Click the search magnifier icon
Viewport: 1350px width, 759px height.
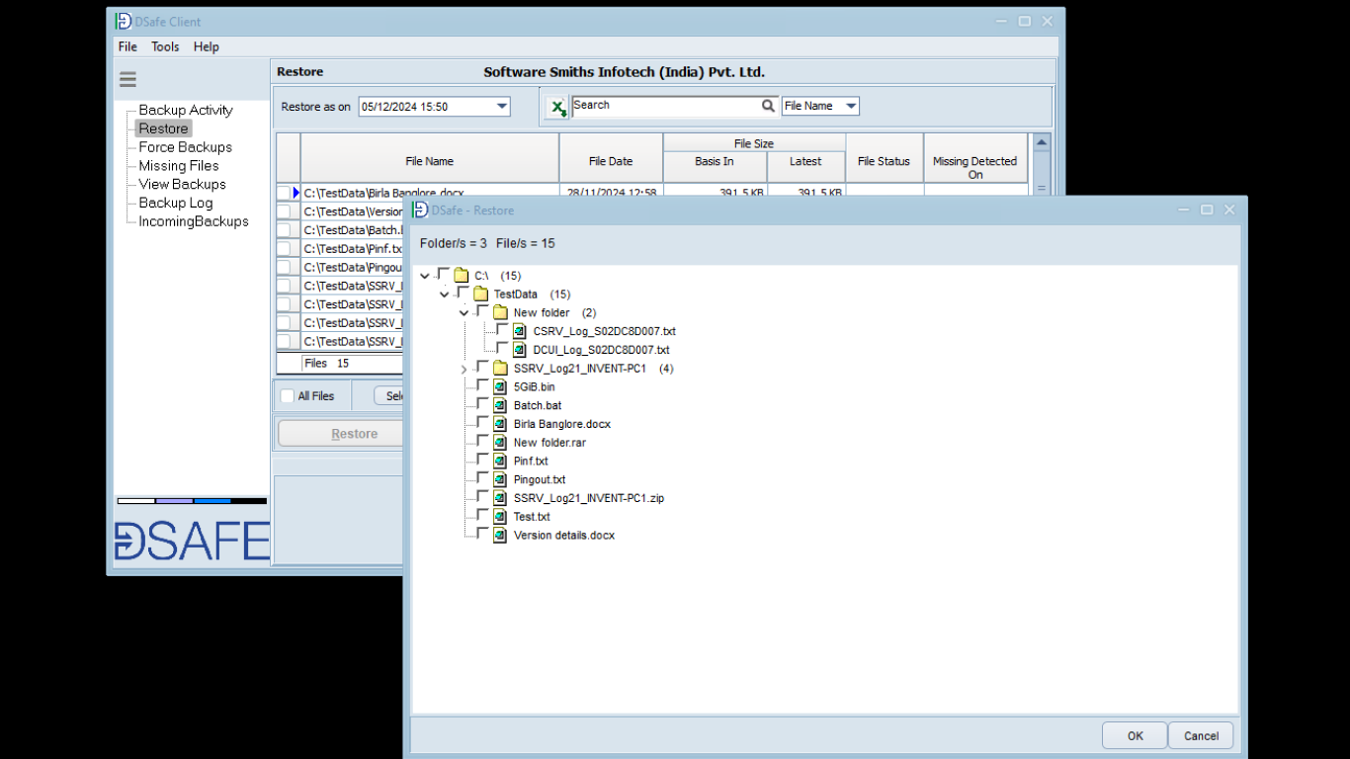tap(768, 106)
